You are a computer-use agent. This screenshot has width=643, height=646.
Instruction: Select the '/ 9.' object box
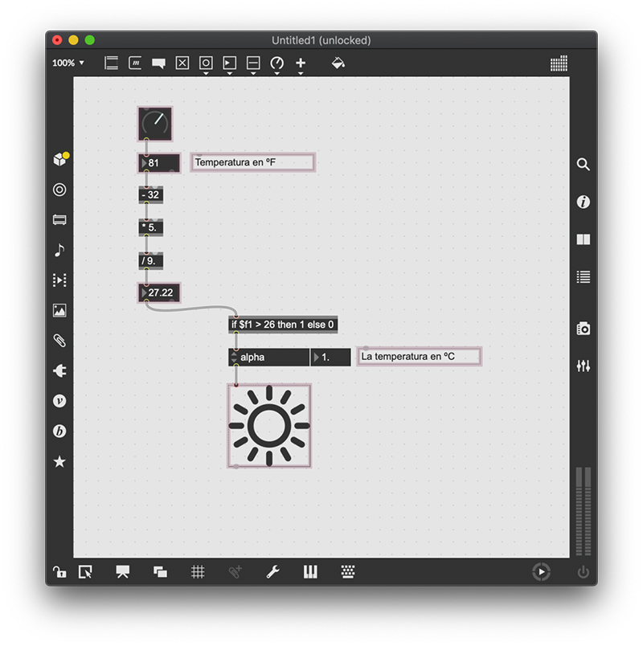pyautogui.click(x=151, y=261)
